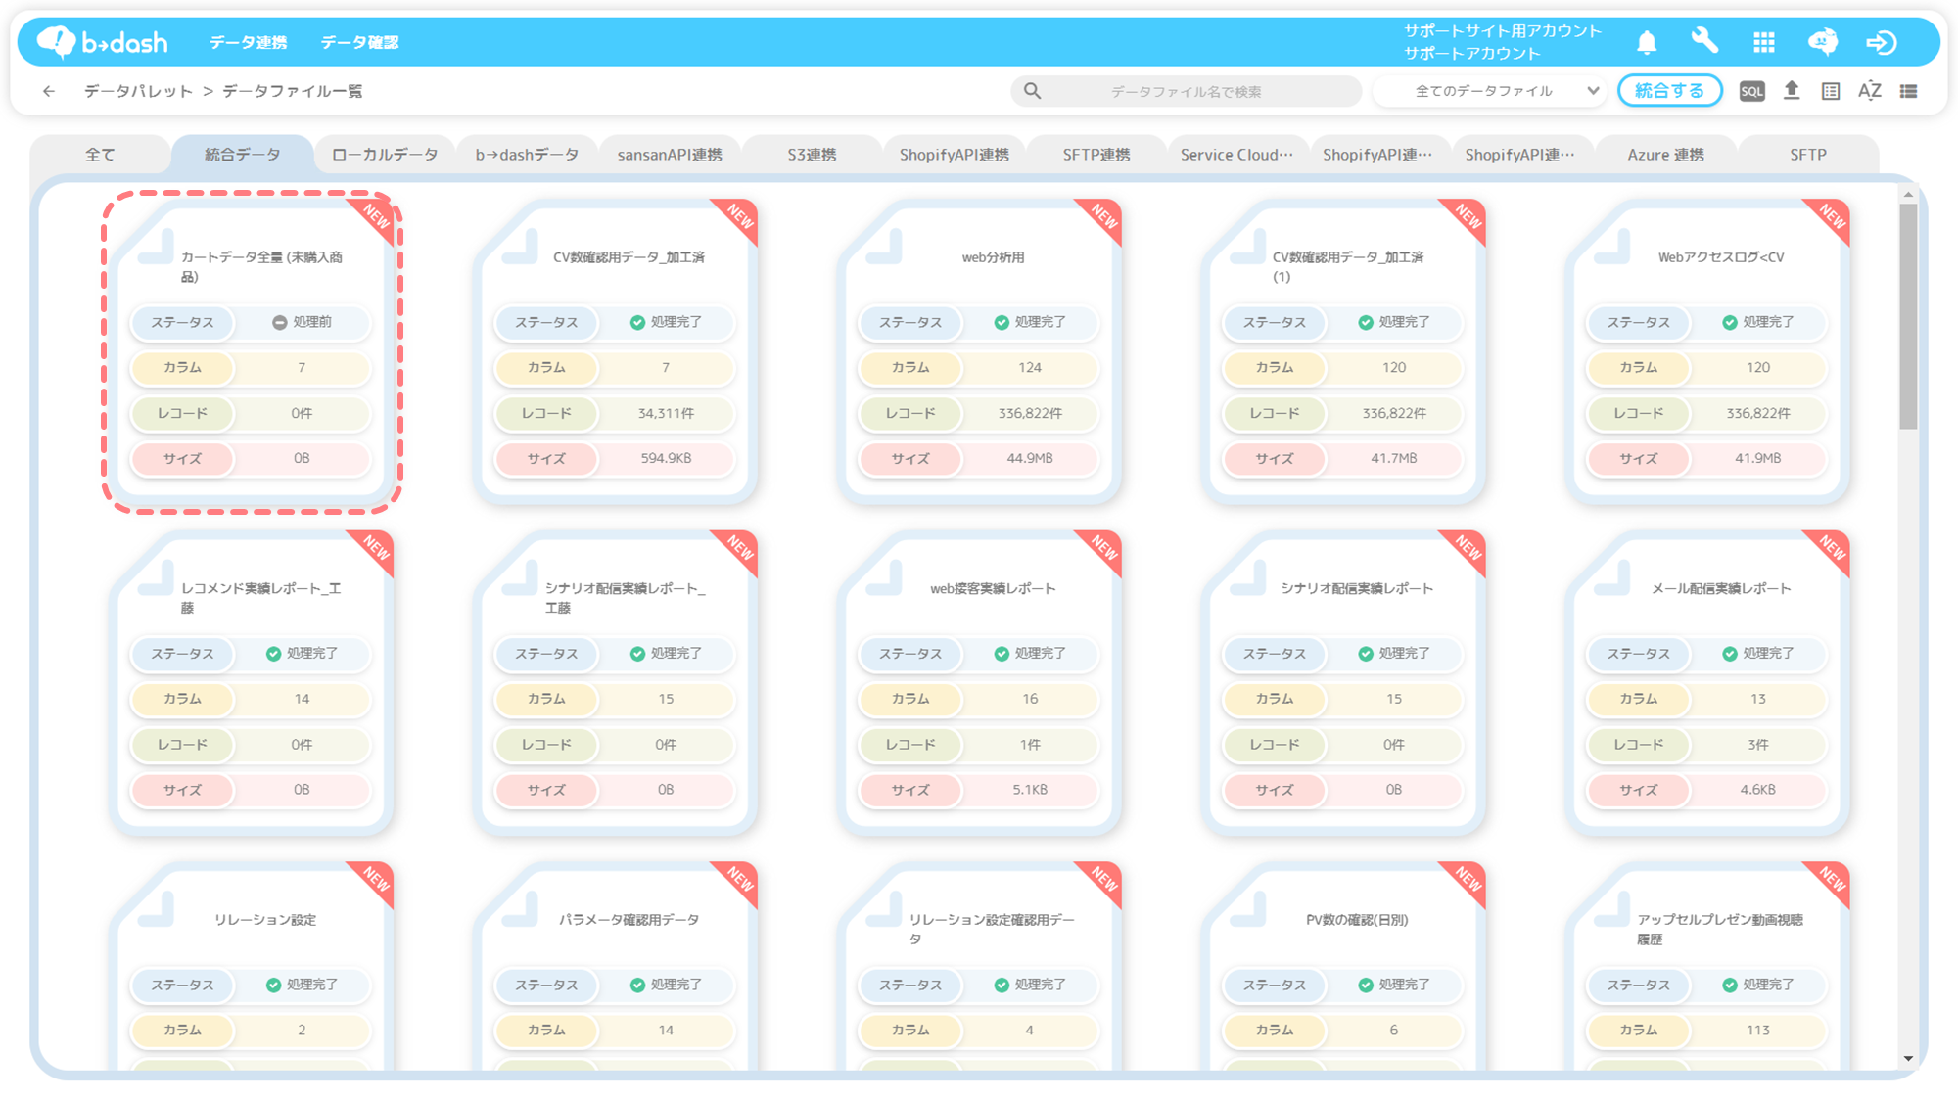
Task: Open カートデータ全量(未購入商品) card title
Action: point(261,266)
